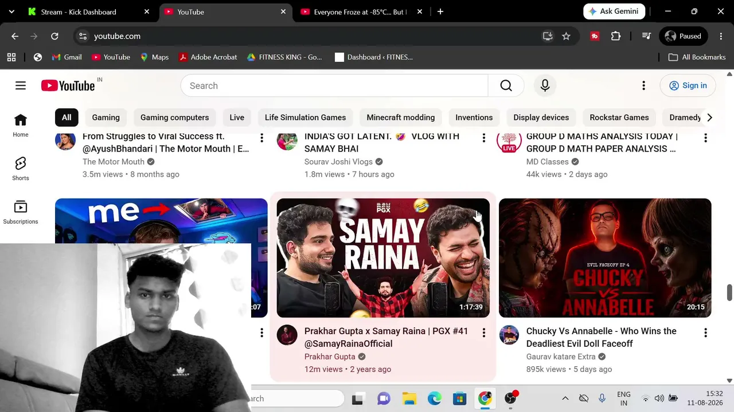Start voice search with the microphone icon
The image size is (734, 412).
[x=545, y=86]
